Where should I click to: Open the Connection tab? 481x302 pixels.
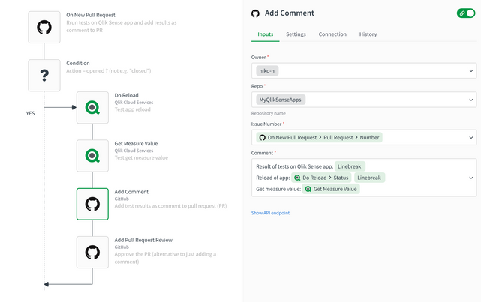332,34
